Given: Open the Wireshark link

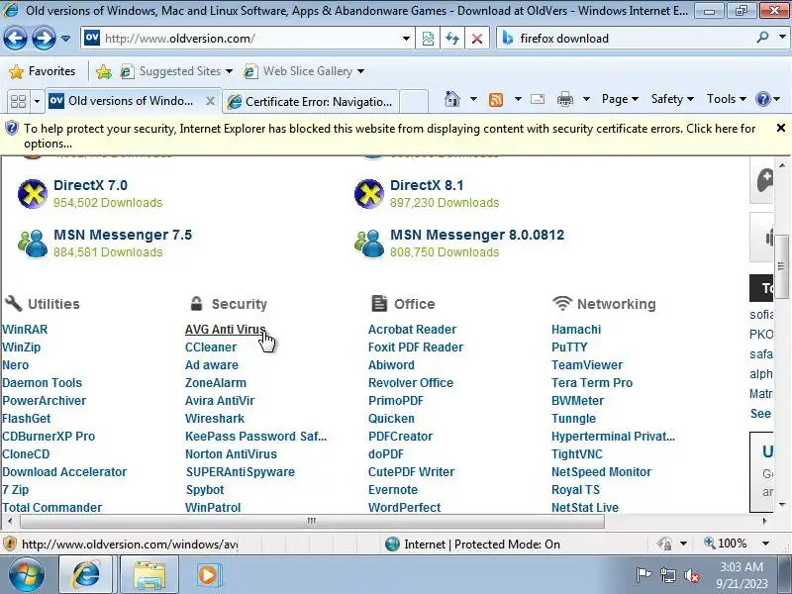Looking at the screenshot, I should pos(215,418).
